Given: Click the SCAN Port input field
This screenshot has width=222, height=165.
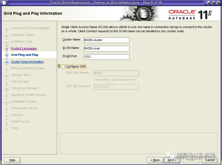Looking at the screenshot, I should coord(107,57).
